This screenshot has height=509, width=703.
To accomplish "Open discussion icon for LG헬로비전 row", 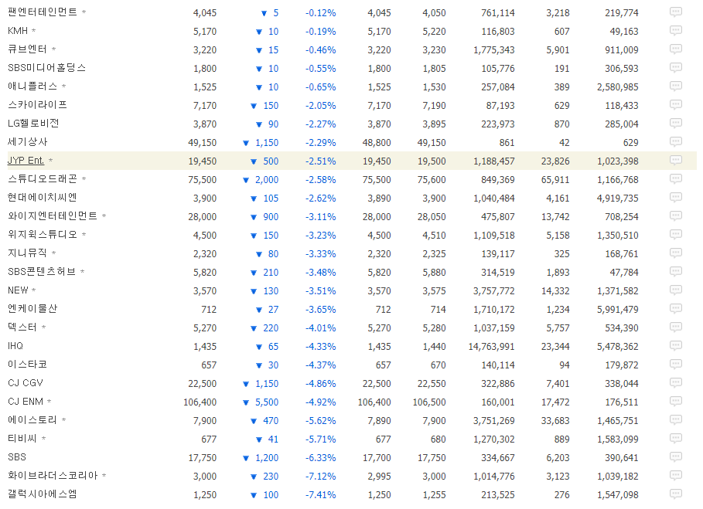I will tap(676, 123).
